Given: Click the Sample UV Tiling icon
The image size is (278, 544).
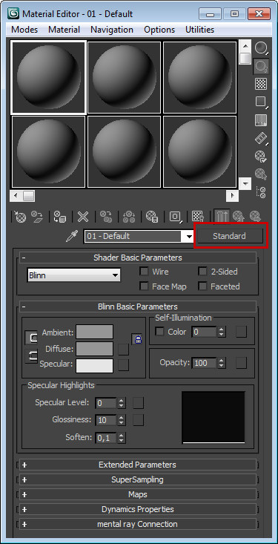Looking at the screenshot, I should click(x=261, y=102).
